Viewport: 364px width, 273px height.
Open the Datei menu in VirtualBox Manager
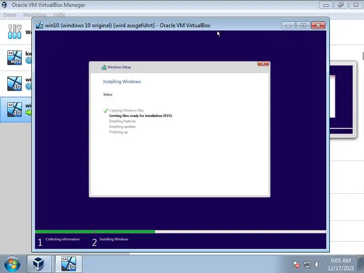coord(10,15)
